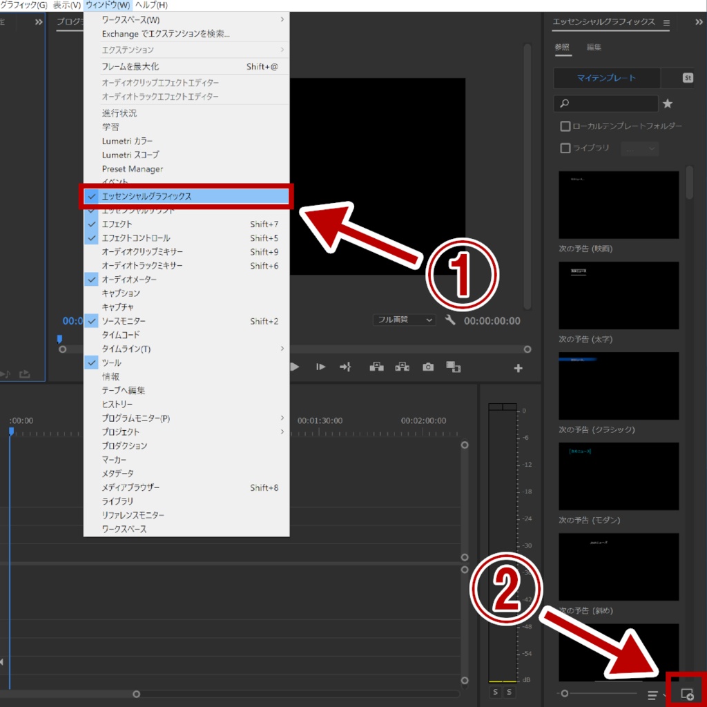Open the Comparison View icon
707x707 pixels.
[x=454, y=367]
